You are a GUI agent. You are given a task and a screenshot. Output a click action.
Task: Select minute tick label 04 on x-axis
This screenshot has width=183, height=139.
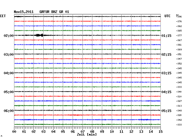tap(53, 132)
